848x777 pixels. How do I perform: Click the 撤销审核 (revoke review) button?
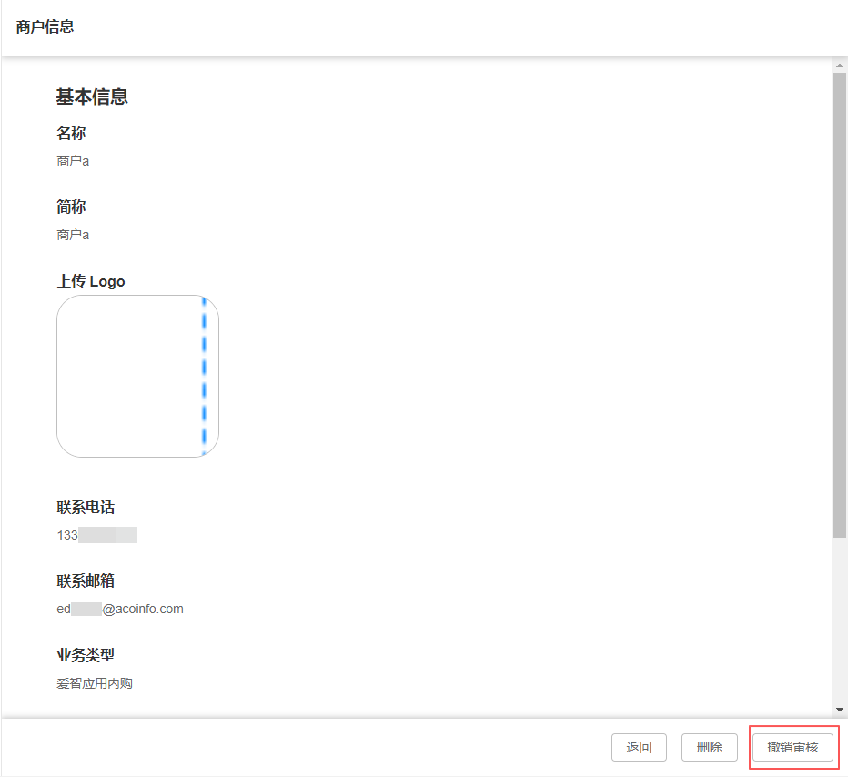pos(792,747)
